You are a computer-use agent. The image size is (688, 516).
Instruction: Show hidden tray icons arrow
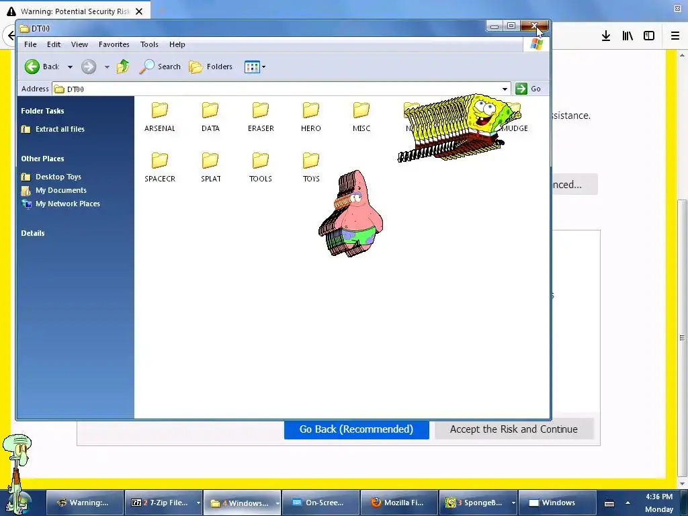(628, 503)
